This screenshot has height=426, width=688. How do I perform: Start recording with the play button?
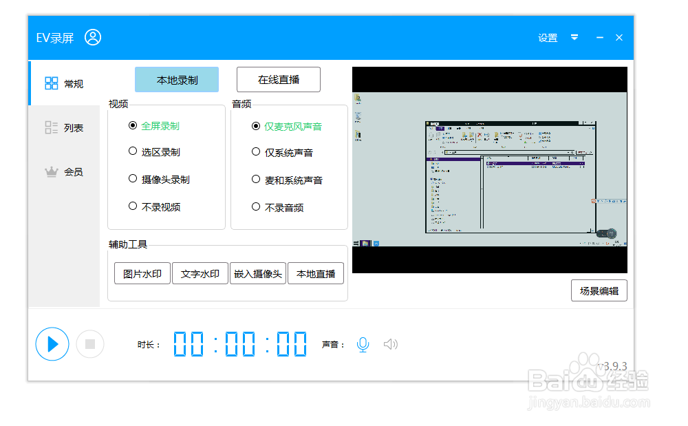click(x=52, y=344)
